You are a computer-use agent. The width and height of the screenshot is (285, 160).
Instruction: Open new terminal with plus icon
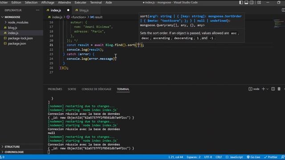coord(263,89)
